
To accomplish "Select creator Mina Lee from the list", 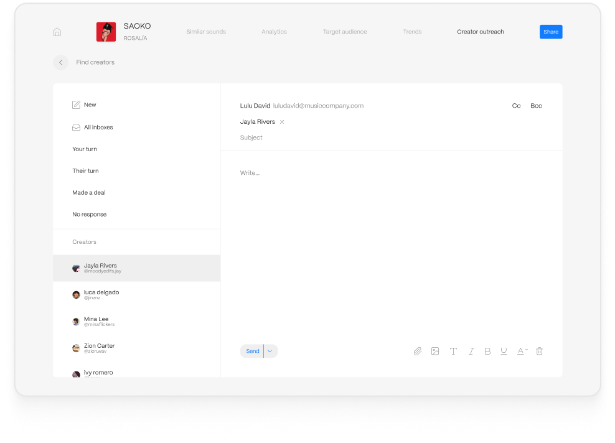I will [x=96, y=321].
